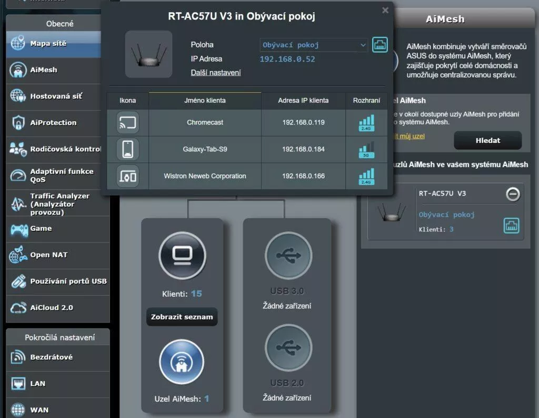Click the USB ports usage icon
Viewport: 539px width, 418px height.
coord(18,281)
